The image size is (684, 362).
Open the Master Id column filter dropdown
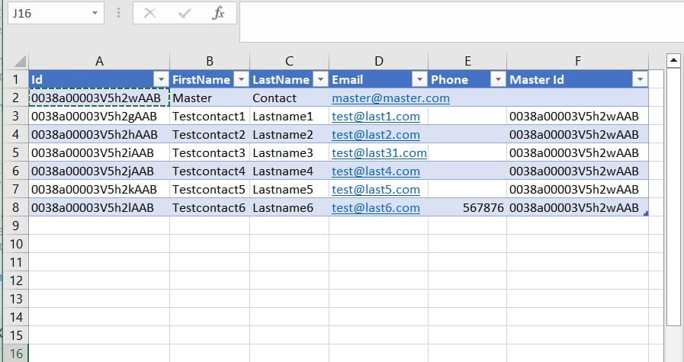(639, 80)
